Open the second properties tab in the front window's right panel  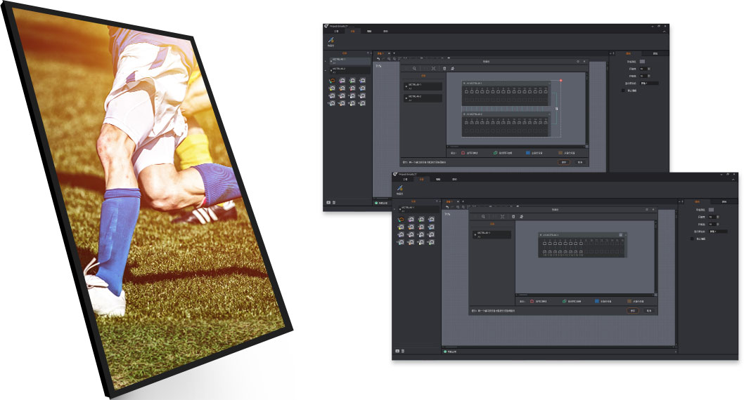(x=724, y=201)
